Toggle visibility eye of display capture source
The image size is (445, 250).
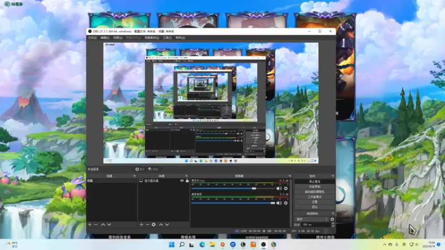[182, 181]
